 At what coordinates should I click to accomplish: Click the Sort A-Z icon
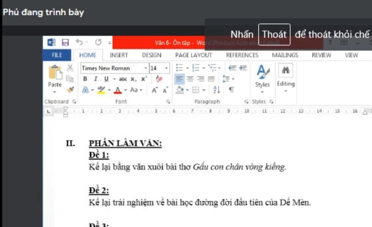[x=217, y=90]
